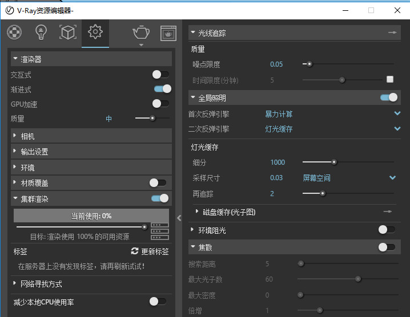Collapse the right panel with the arrow
This screenshot has width=410, height=317.
click(x=179, y=218)
